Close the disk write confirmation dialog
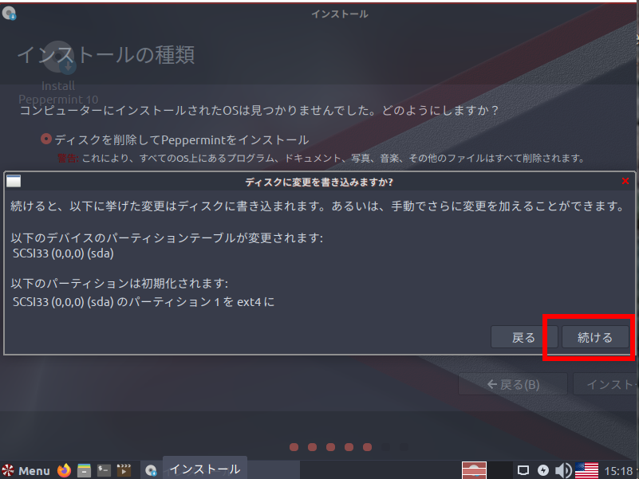This screenshot has height=479, width=639. click(625, 181)
